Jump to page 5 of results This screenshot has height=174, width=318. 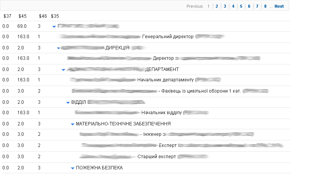[241, 6]
